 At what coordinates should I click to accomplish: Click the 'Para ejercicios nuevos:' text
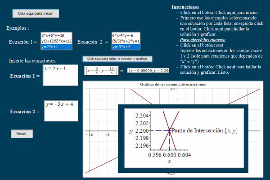[x=202, y=40]
